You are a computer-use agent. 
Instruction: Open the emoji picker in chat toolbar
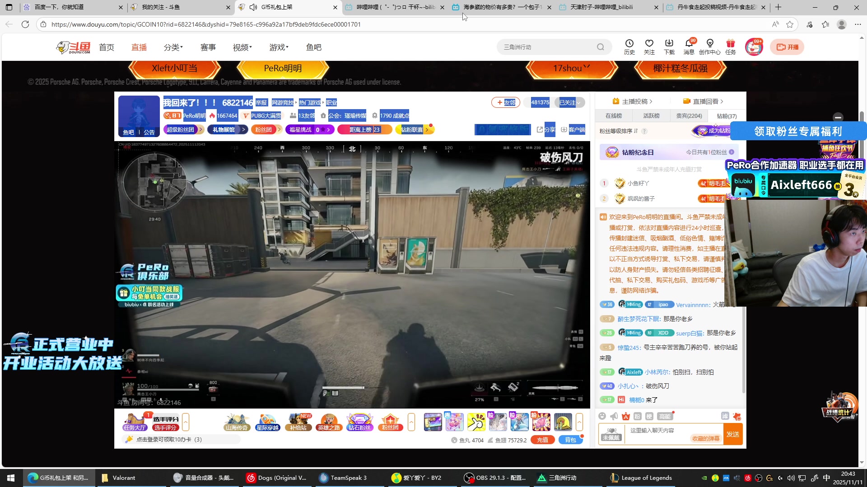pos(602,416)
